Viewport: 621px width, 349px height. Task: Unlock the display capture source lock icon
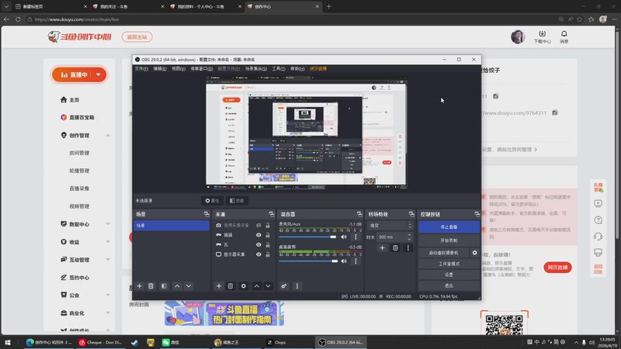pyautogui.click(x=268, y=254)
